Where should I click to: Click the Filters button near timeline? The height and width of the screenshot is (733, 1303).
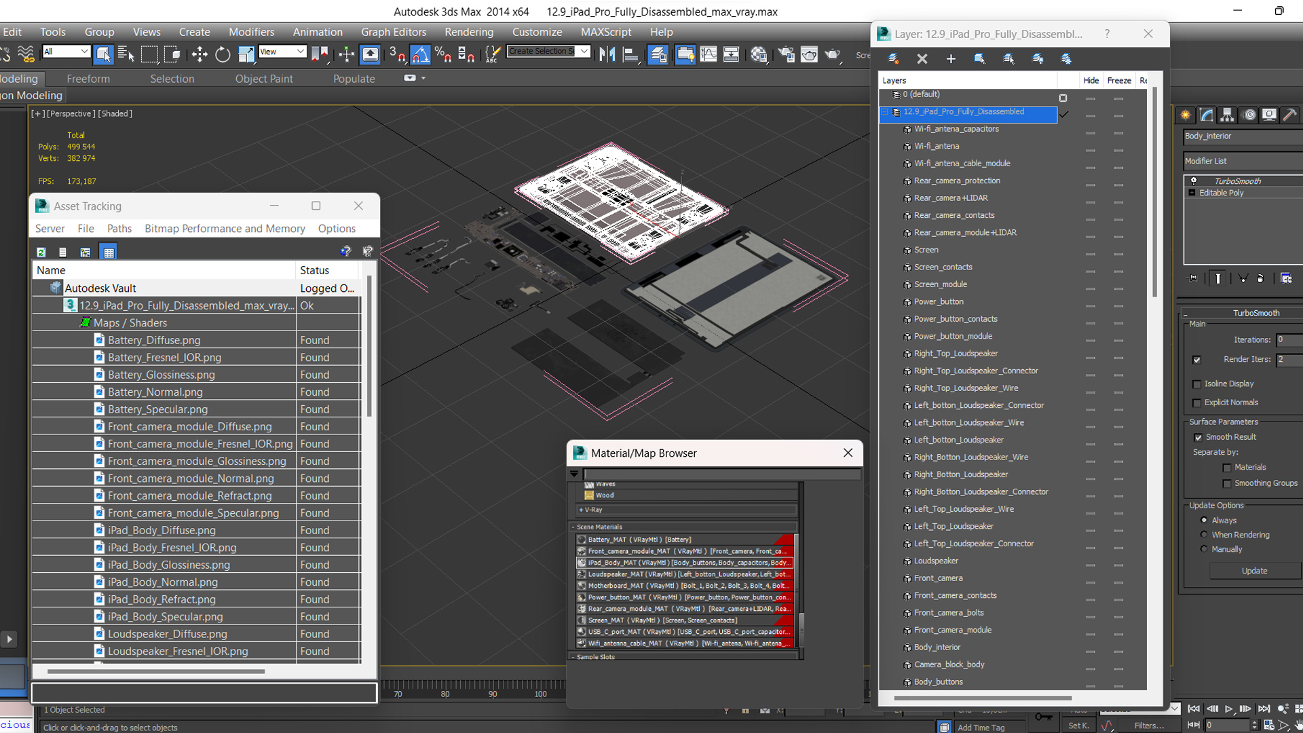[x=1149, y=726]
